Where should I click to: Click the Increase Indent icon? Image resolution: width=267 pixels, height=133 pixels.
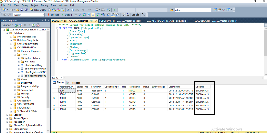(138, 15)
